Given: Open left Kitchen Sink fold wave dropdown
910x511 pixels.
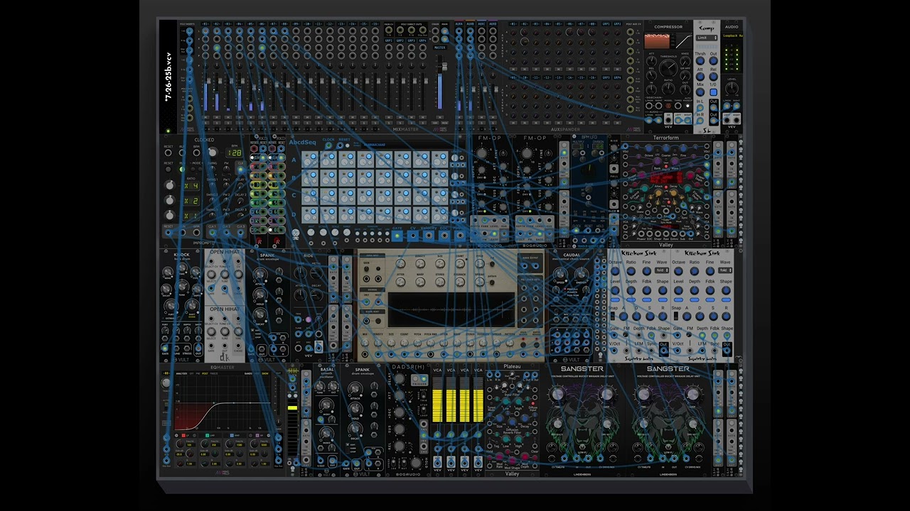Looking at the screenshot, I should click(x=662, y=270).
